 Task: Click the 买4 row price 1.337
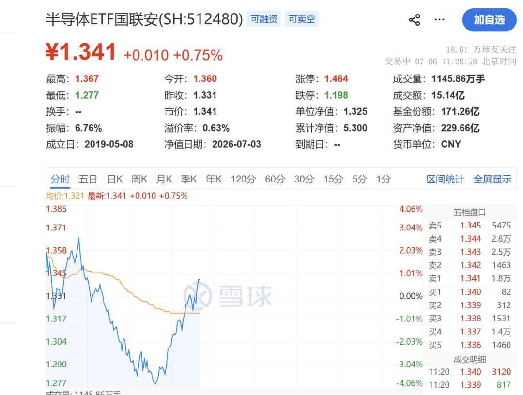pos(471,332)
